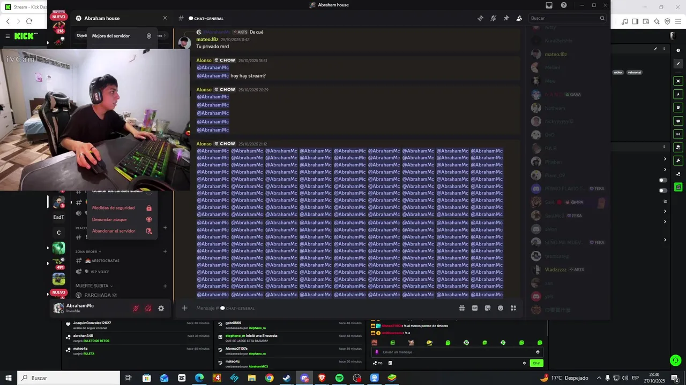Collapse the MUERTE SUBITA category

pyautogui.click(x=94, y=286)
